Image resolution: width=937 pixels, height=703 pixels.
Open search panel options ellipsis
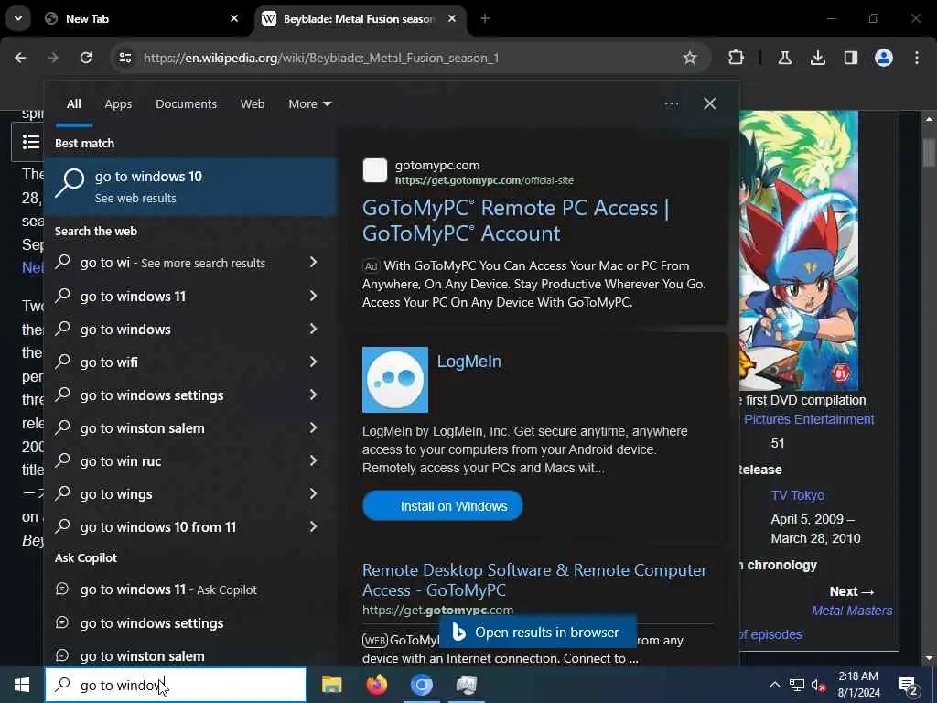pos(671,104)
